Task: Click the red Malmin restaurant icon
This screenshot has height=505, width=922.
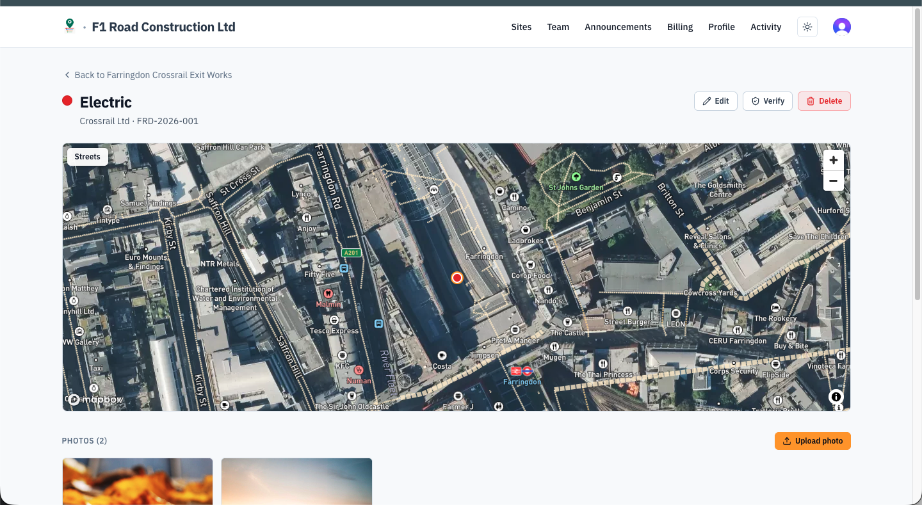Action: pyautogui.click(x=328, y=293)
